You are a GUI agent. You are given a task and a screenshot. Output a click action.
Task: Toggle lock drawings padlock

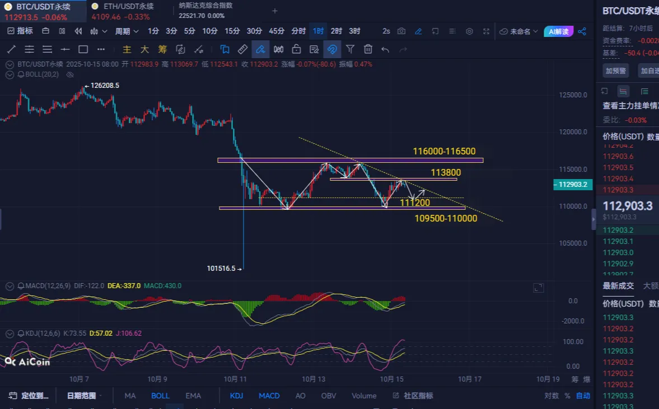(296, 50)
